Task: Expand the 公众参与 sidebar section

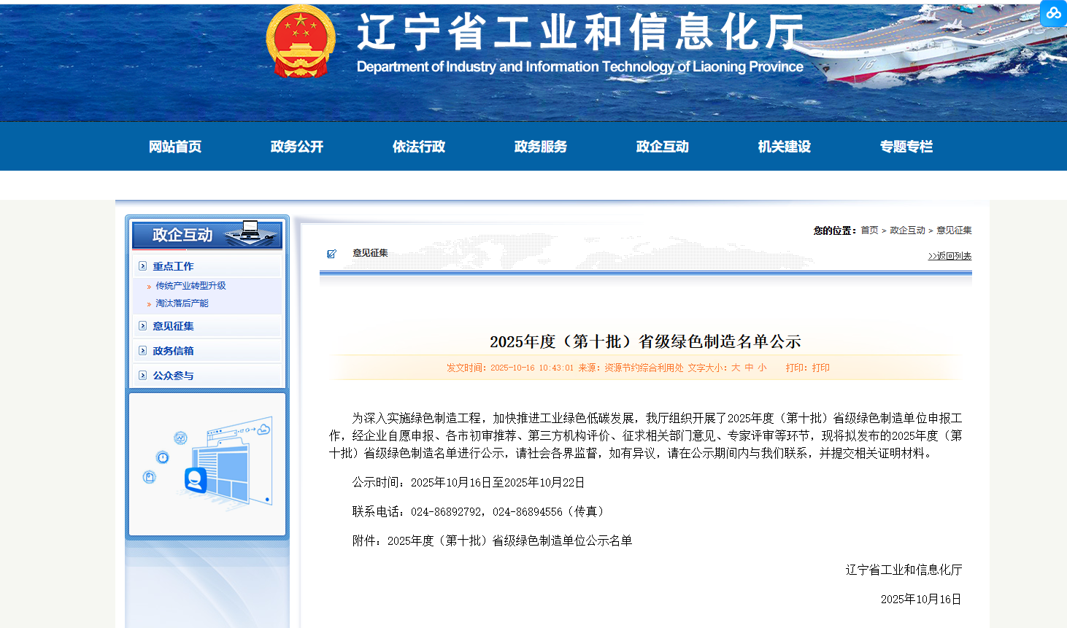Action: [x=173, y=376]
